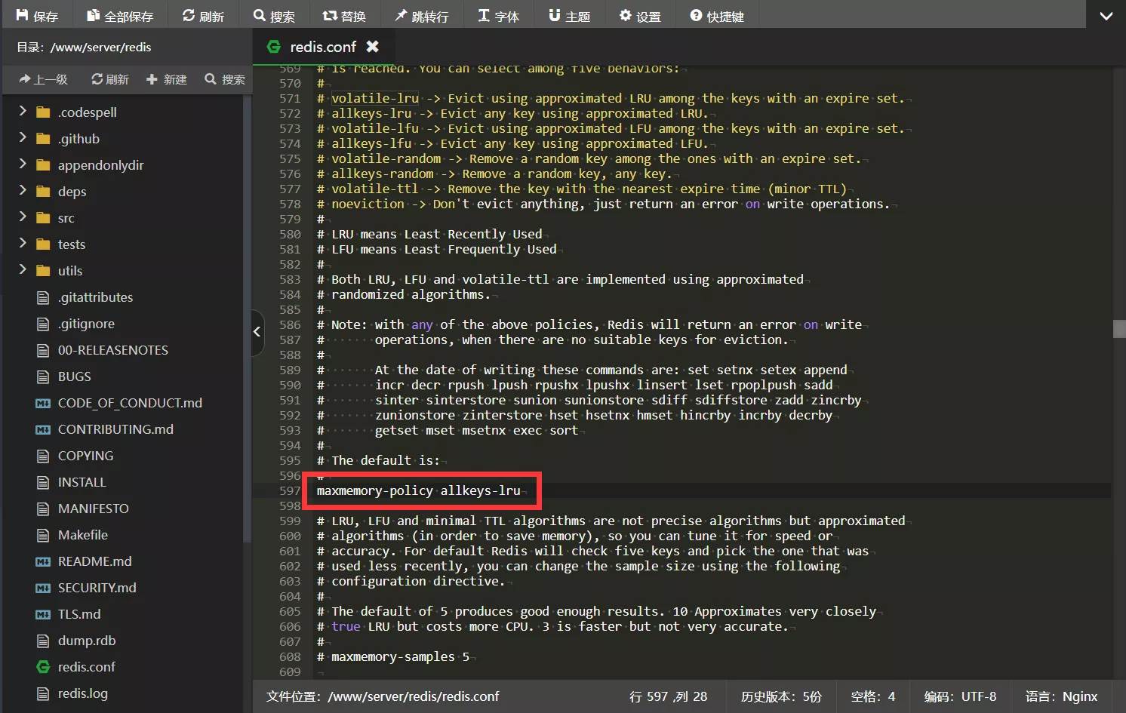Image resolution: width=1126 pixels, height=713 pixels.
Task: Change the editor theme via 主题
Action: click(x=569, y=14)
